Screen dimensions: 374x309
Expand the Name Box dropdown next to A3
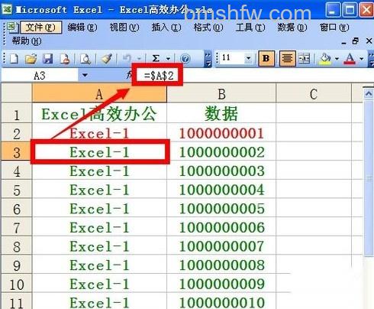pos(85,76)
